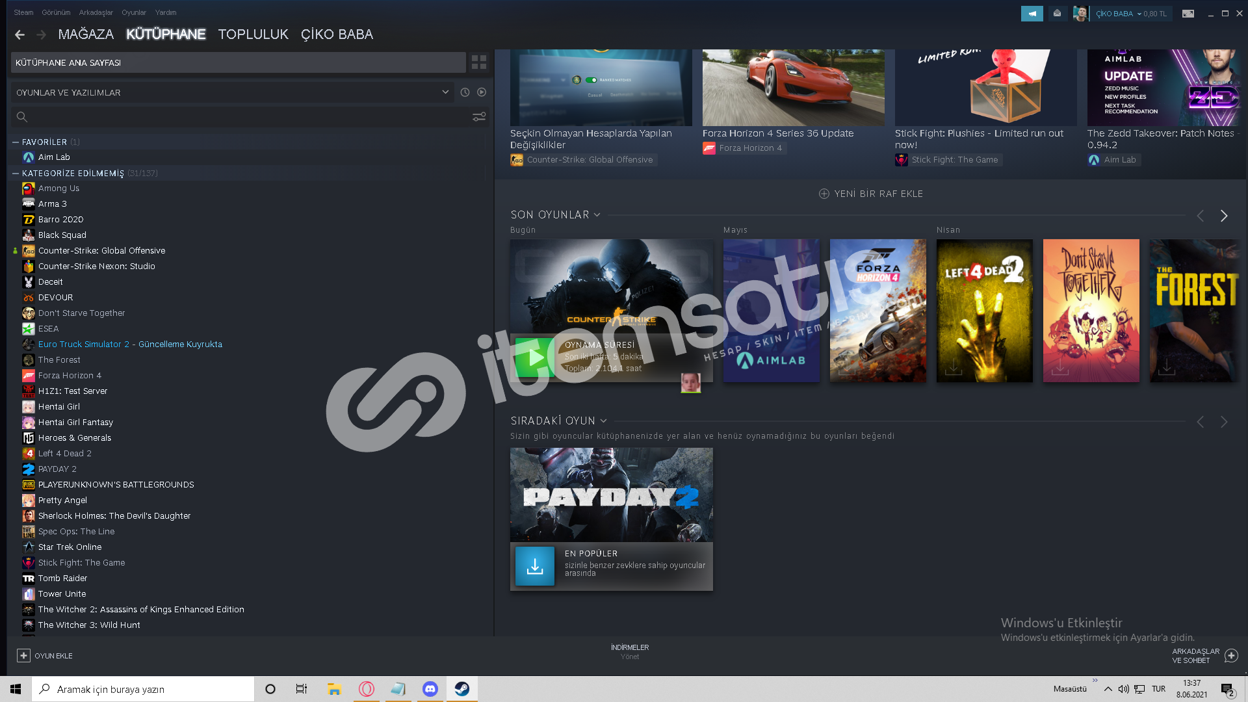Click the Forza Horizon 4 list icon
Image resolution: width=1248 pixels, height=702 pixels.
point(28,376)
